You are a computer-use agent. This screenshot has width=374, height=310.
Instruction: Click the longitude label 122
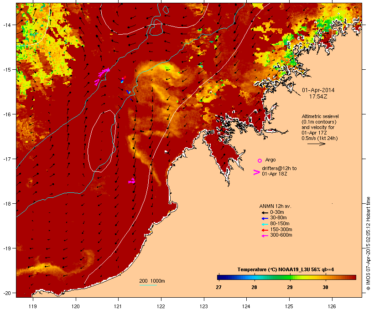161,306
